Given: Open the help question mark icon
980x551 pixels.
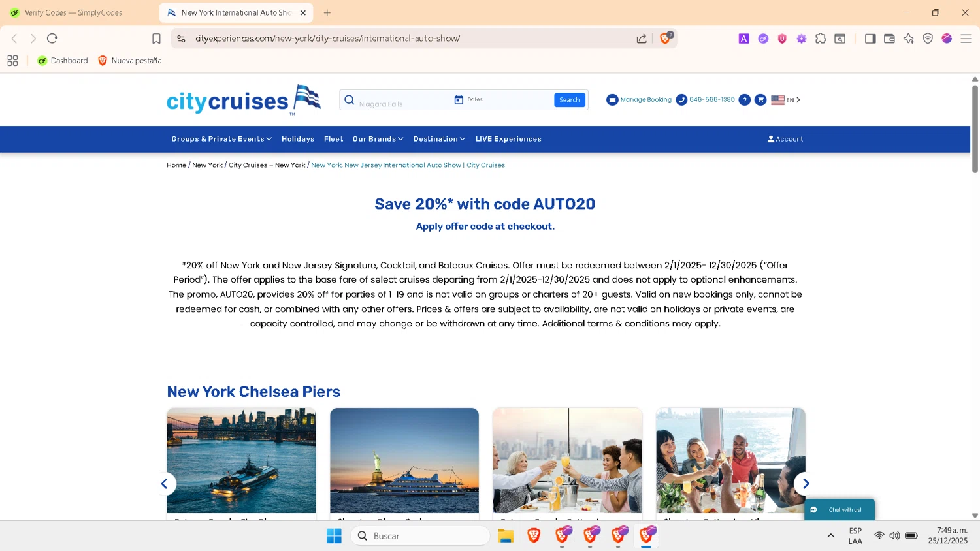Looking at the screenshot, I should click(x=744, y=100).
